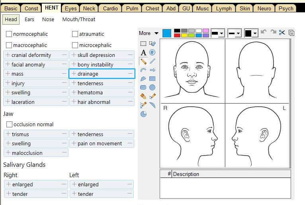Select the numbered marker (#) tool
305x205 pixels.
152,53
